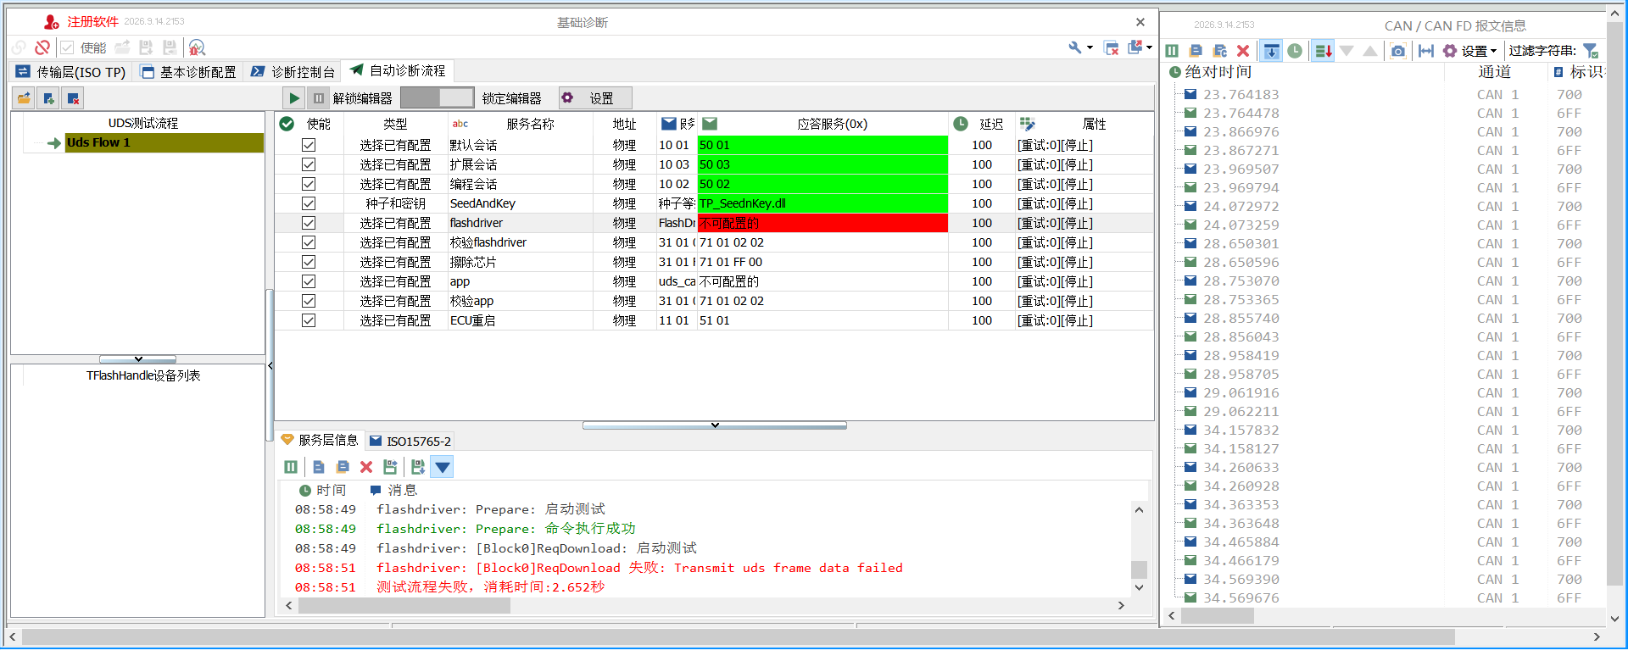Viewport: 1628px width, 650px height.
Task: Add a new UDS flow
Action: 48,98
